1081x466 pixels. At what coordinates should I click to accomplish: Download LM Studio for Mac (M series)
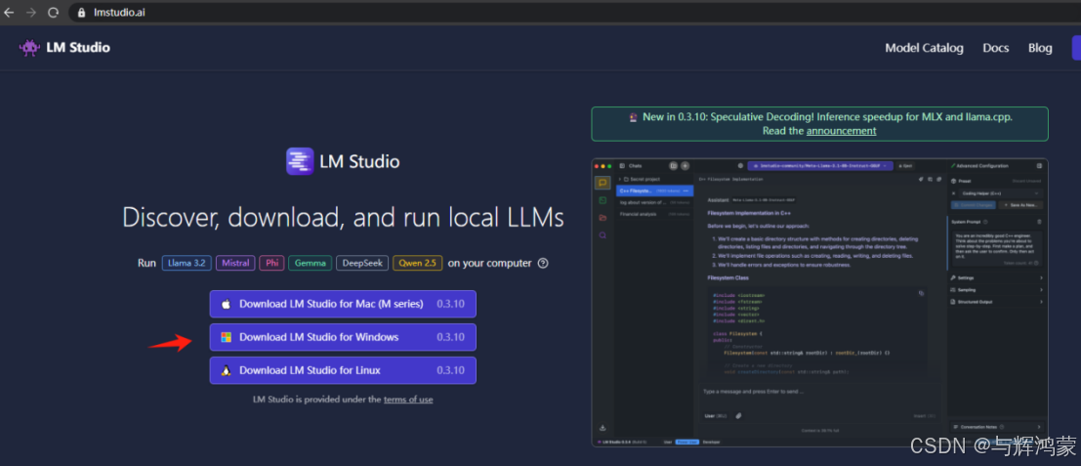click(343, 304)
